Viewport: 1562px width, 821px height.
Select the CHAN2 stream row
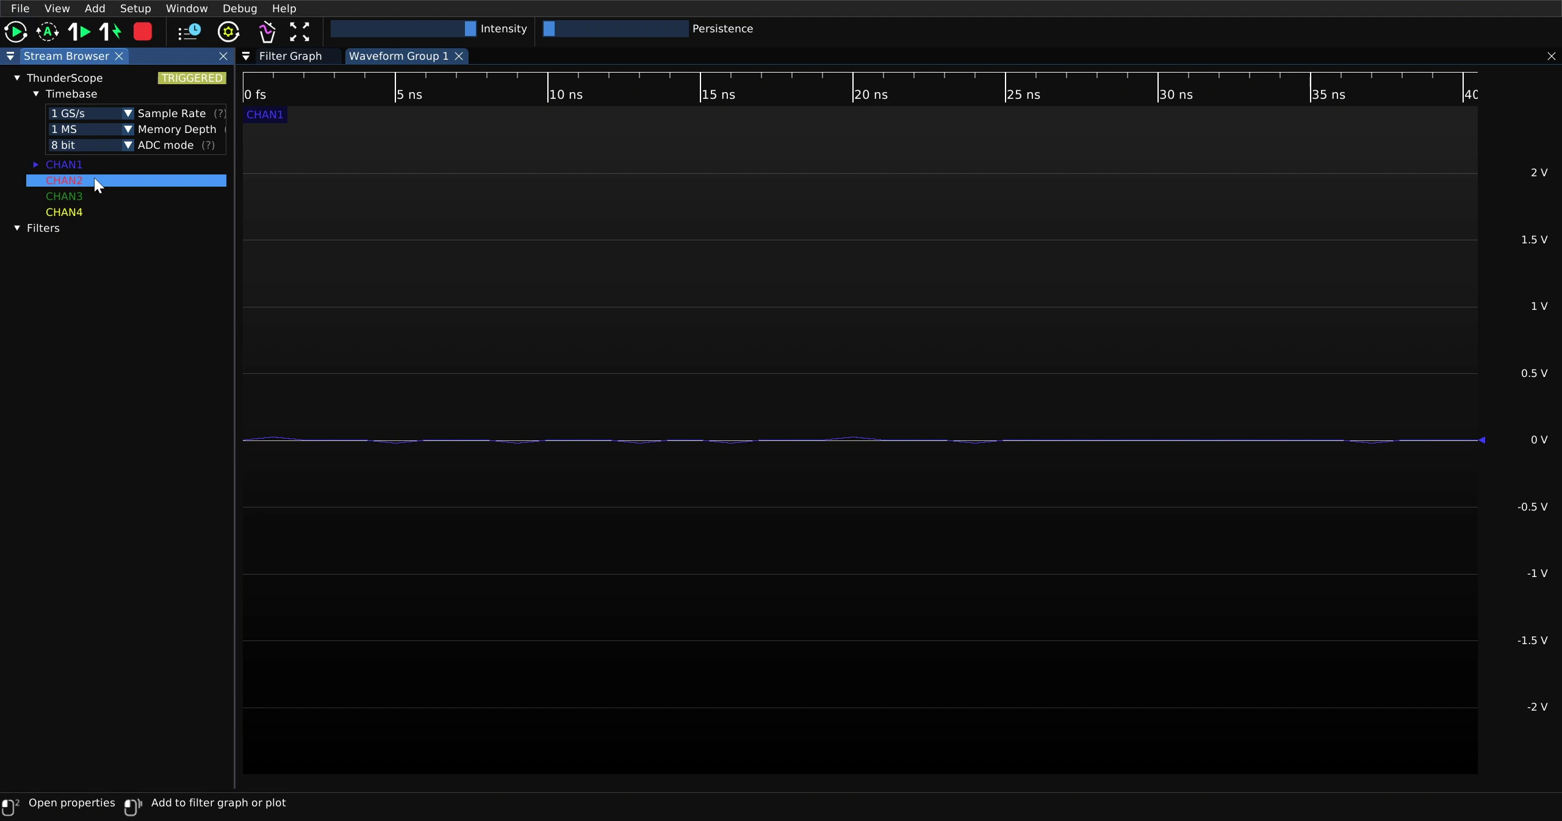click(x=126, y=181)
